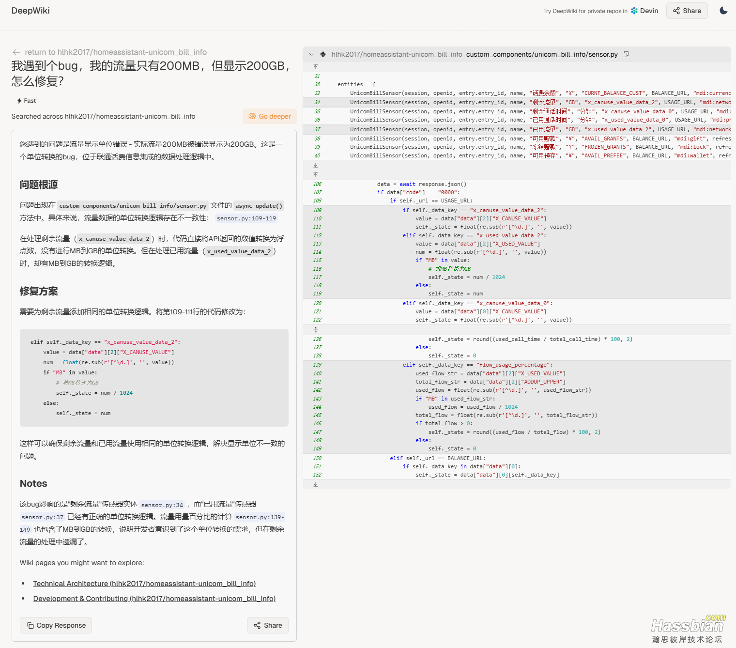Click the question title text
Viewport: 736px width, 648px height.
coord(151,73)
